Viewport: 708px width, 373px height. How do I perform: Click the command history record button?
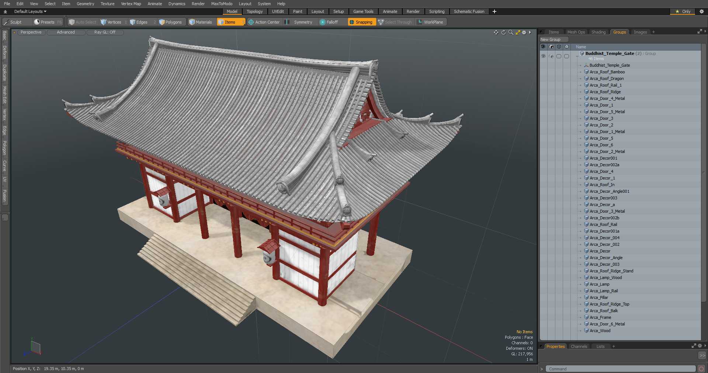point(701,369)
